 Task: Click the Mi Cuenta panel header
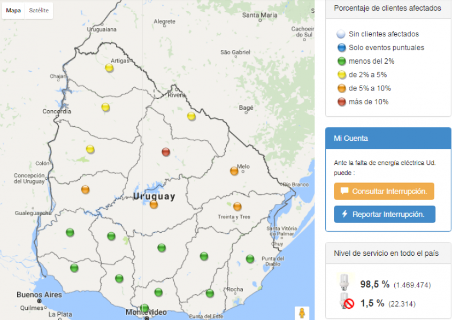(388, 138)
